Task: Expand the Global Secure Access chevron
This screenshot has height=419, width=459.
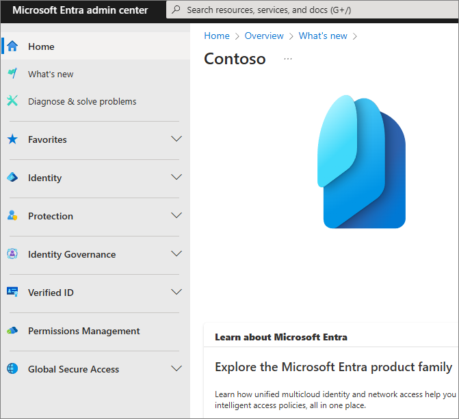Action: pyautogui.click(x=176, y=368)
